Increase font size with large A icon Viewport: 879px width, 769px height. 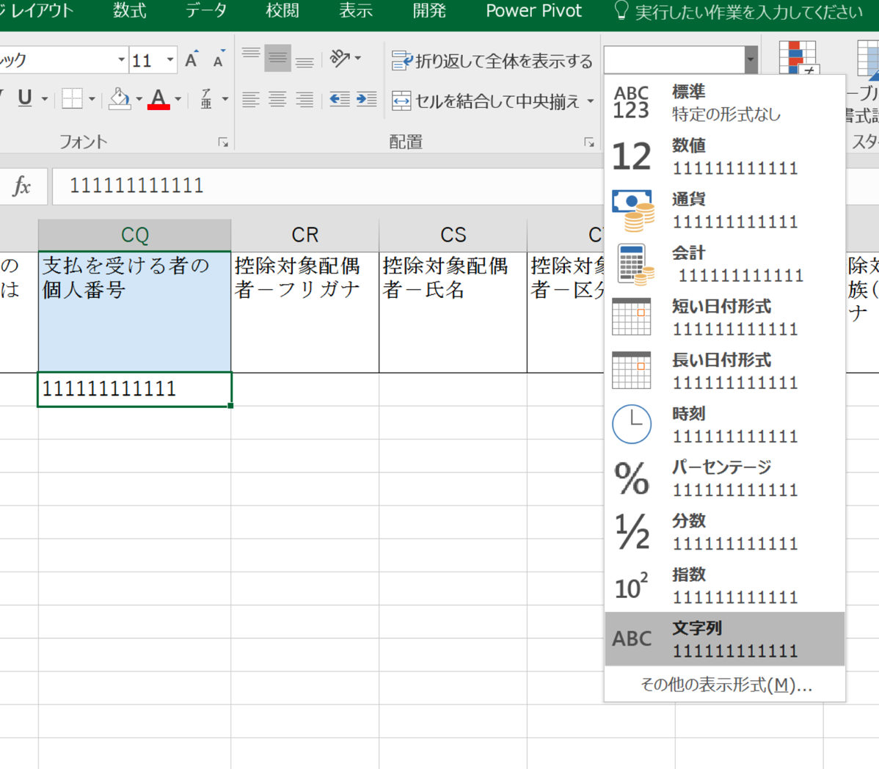[192, 59]
